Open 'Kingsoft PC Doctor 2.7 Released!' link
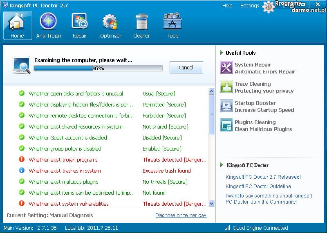 pyautogui.click(x=263, y=177)
